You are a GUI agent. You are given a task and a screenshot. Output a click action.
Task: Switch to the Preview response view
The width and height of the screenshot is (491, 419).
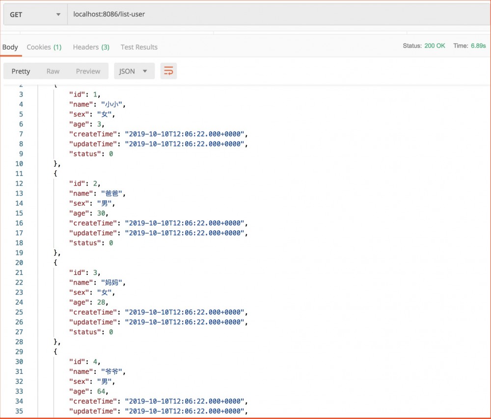[88, 71]
